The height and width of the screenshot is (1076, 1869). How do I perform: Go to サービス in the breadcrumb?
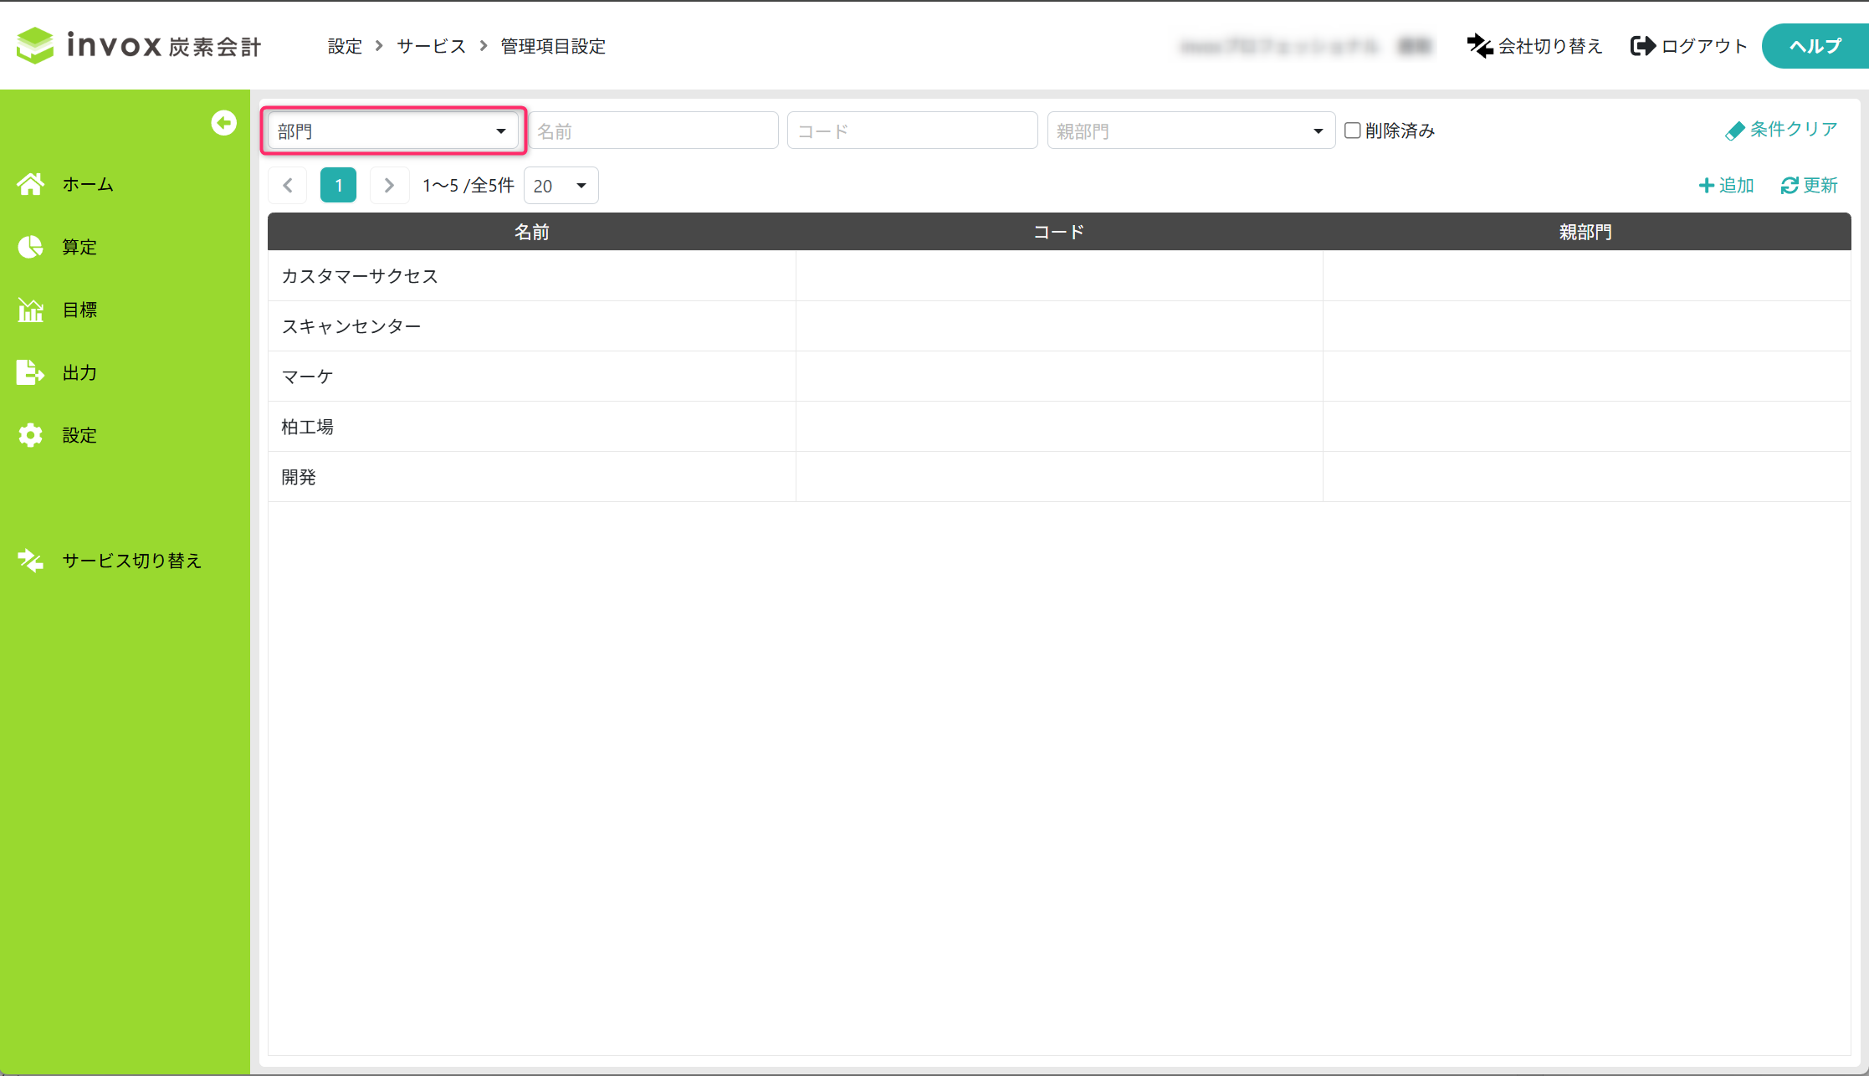(431, 46)
